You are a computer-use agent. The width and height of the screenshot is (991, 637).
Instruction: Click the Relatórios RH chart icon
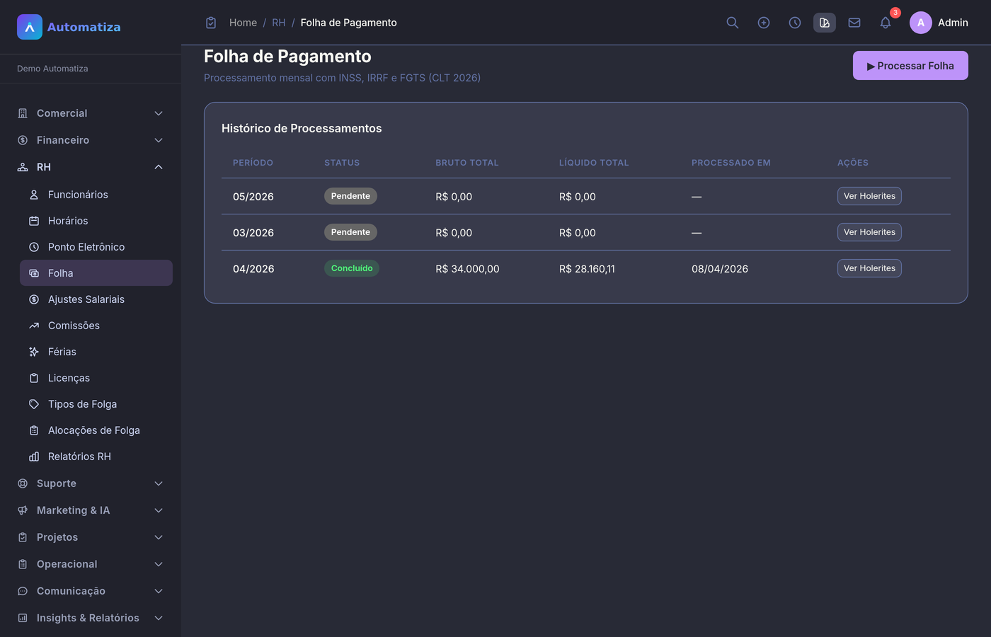34,457
